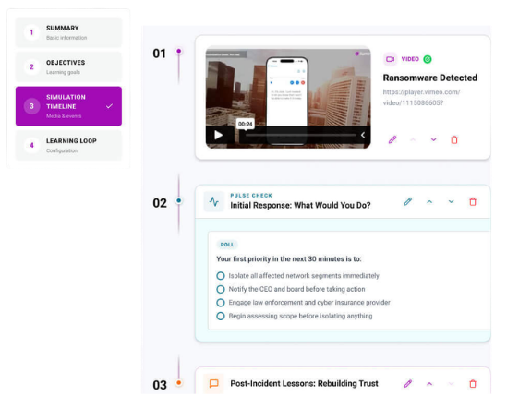Delete the Post-Incident Lessons item

pyautogui.click(x=473, y=384)
